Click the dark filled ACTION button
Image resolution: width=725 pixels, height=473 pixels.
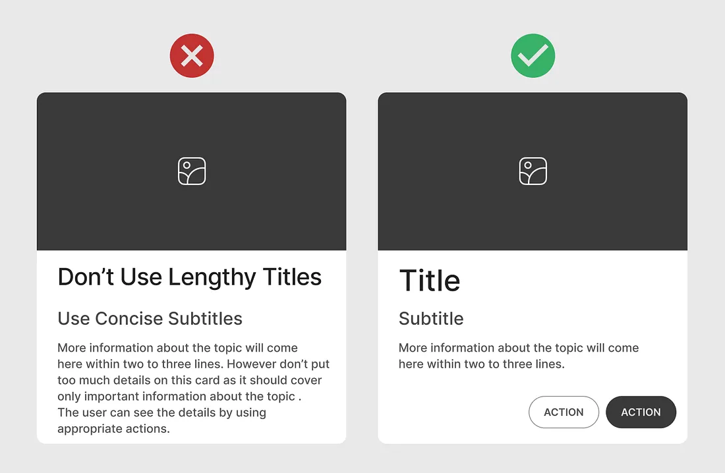coord(641,412)
